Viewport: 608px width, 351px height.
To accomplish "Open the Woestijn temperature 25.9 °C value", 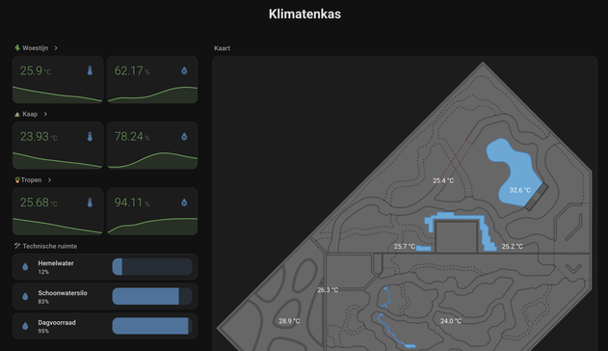I will click(36, 70).
